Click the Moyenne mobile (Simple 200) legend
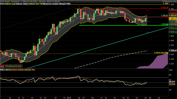Viewport: 177px width, 99px height. (57, 4)
